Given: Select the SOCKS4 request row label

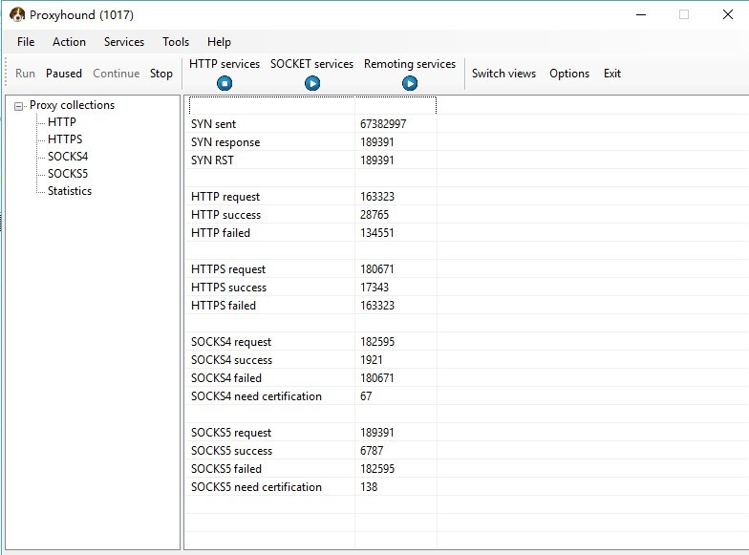Looking at the screenshot, I should (231, 342).
